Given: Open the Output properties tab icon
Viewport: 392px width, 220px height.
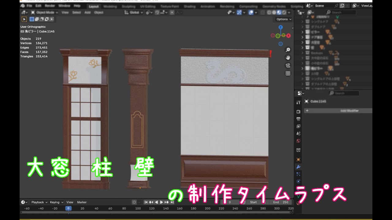Looking at the screenshot, I should click(x=298, y=119).
